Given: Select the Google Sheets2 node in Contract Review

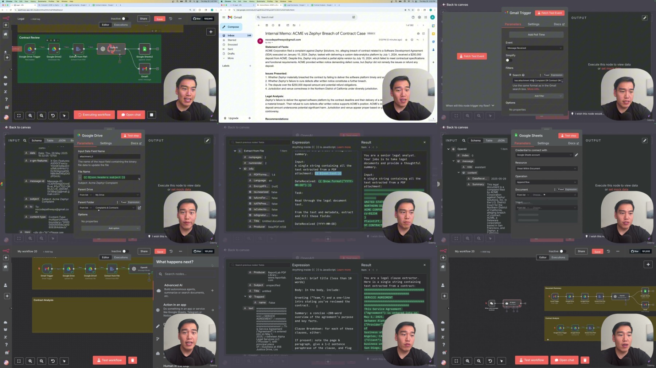Looking at the screenshot, I should (x=144, y=49).
